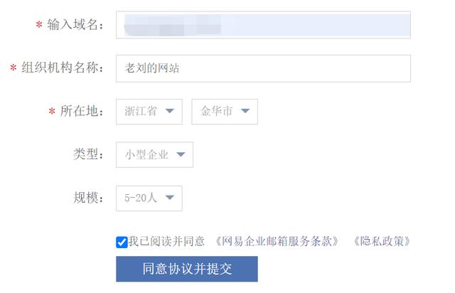This screenshot has height=293, width=455.
Task: Open the city selector showing 金华市
Action: (225, 112)
